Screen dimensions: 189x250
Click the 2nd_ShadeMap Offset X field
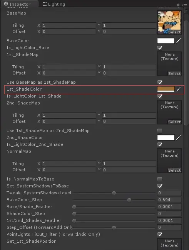pyautogui.click(x=69, y=121)
